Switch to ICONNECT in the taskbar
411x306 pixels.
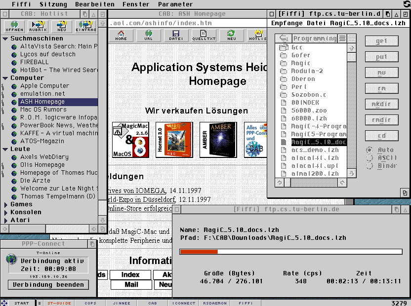click(184, 303)
